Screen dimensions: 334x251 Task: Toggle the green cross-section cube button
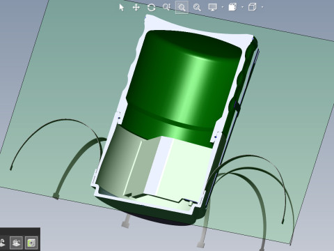31,243
